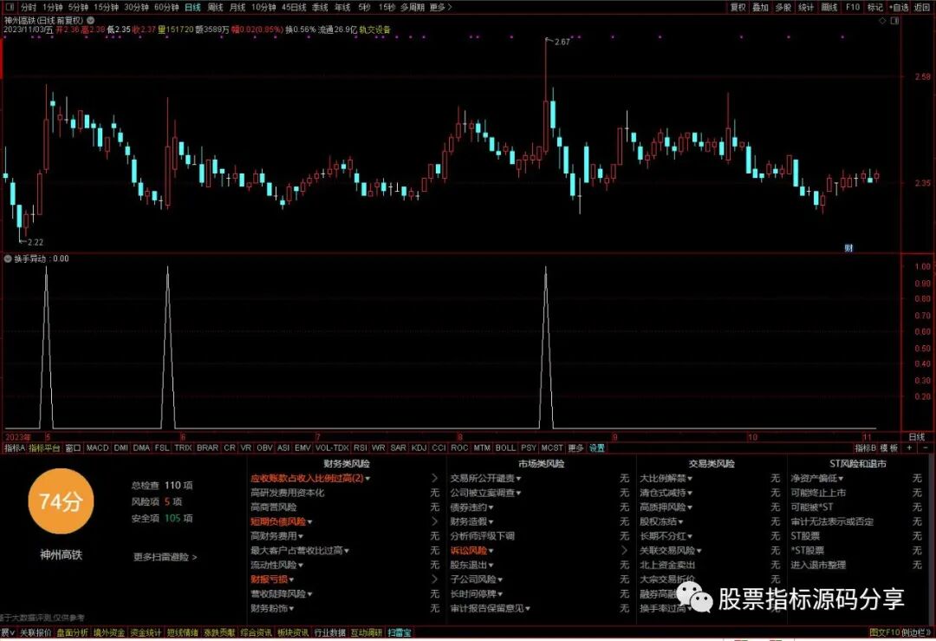936x641 pixels.
Task: Switch to the 60分钟 period
Action: pos(166,7)
